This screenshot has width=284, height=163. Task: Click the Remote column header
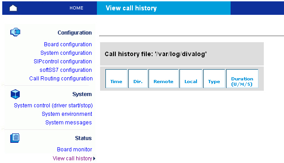tap(163, 79)
